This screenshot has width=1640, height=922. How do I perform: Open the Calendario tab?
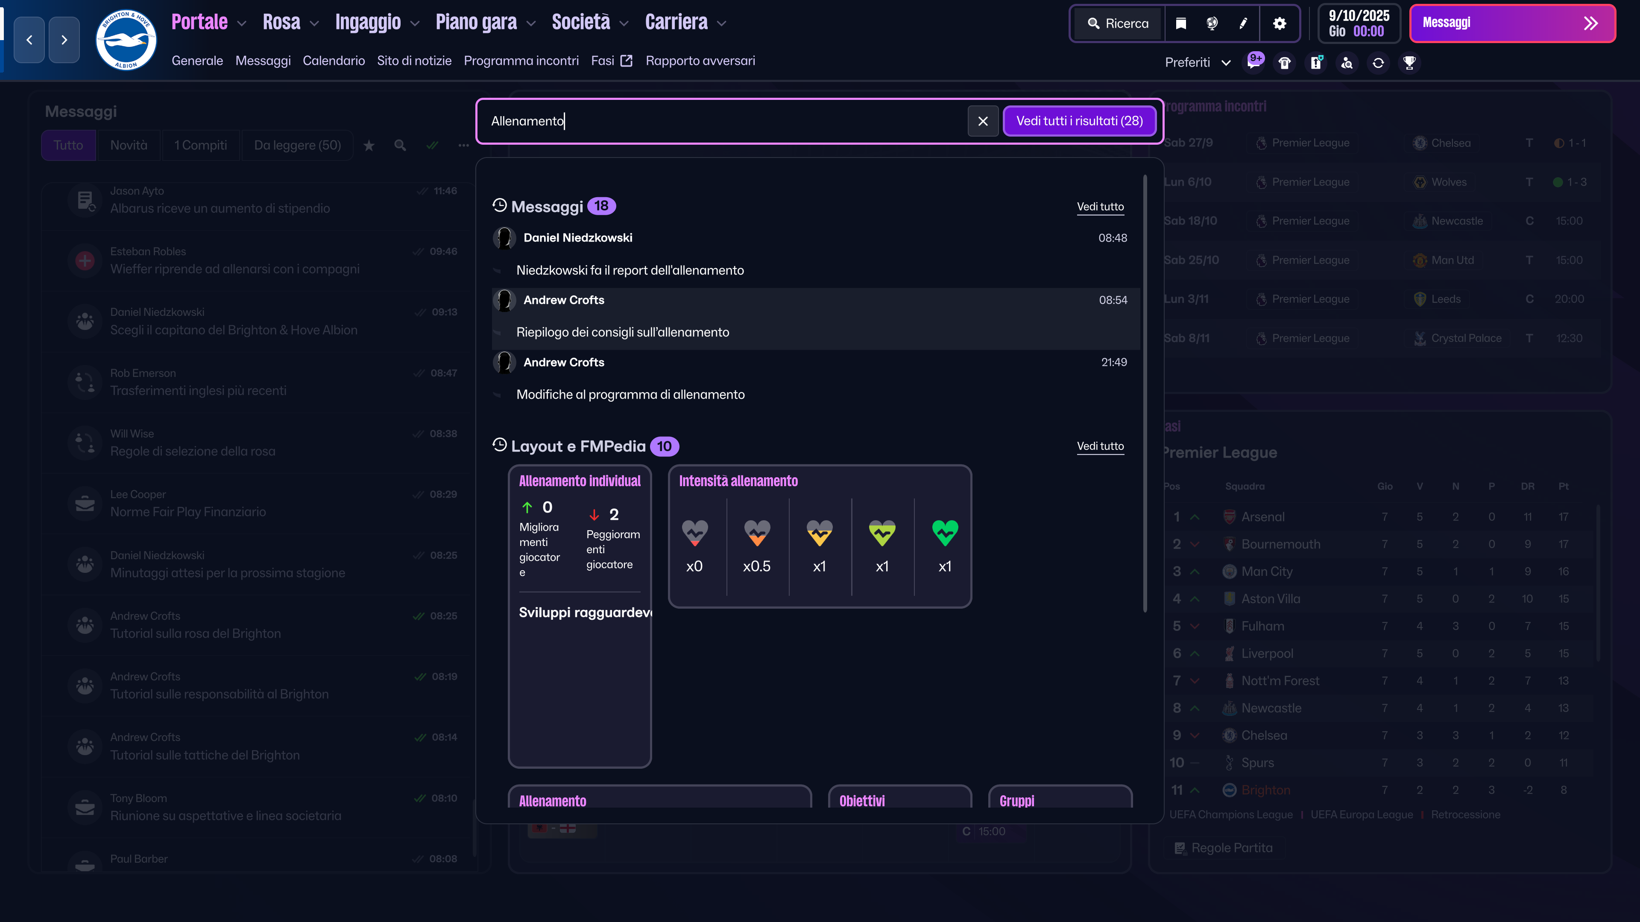[334, 61]
